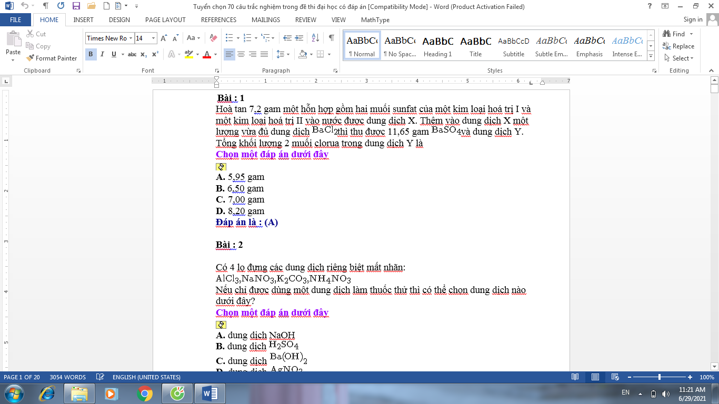Decrease paragraph indent
The height and width of the screenshot is (404, 719).
[x=287, y=38]
